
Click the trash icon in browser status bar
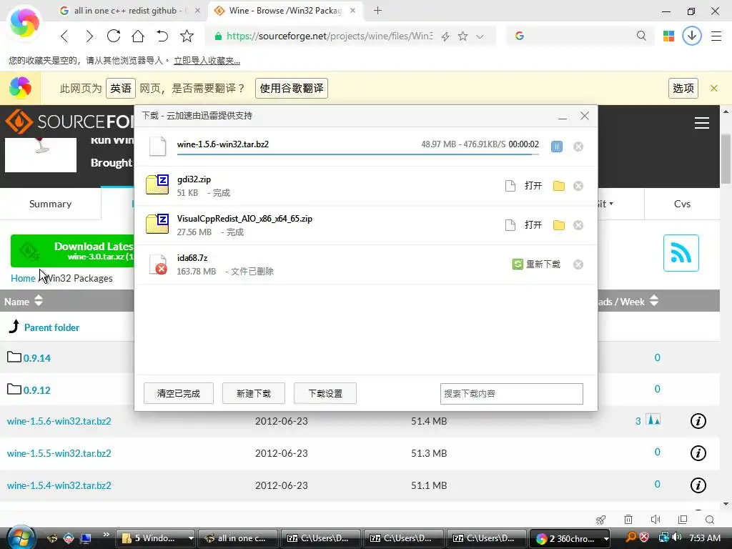coord(628,520)
